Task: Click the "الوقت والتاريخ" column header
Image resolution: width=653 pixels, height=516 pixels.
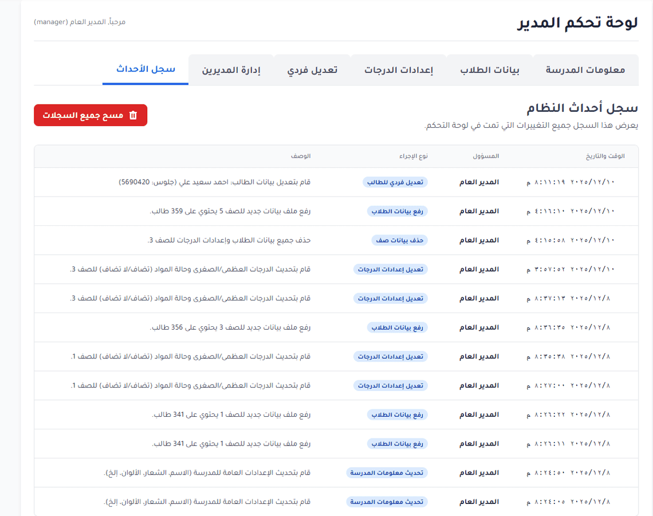Action: pos(606,156)
